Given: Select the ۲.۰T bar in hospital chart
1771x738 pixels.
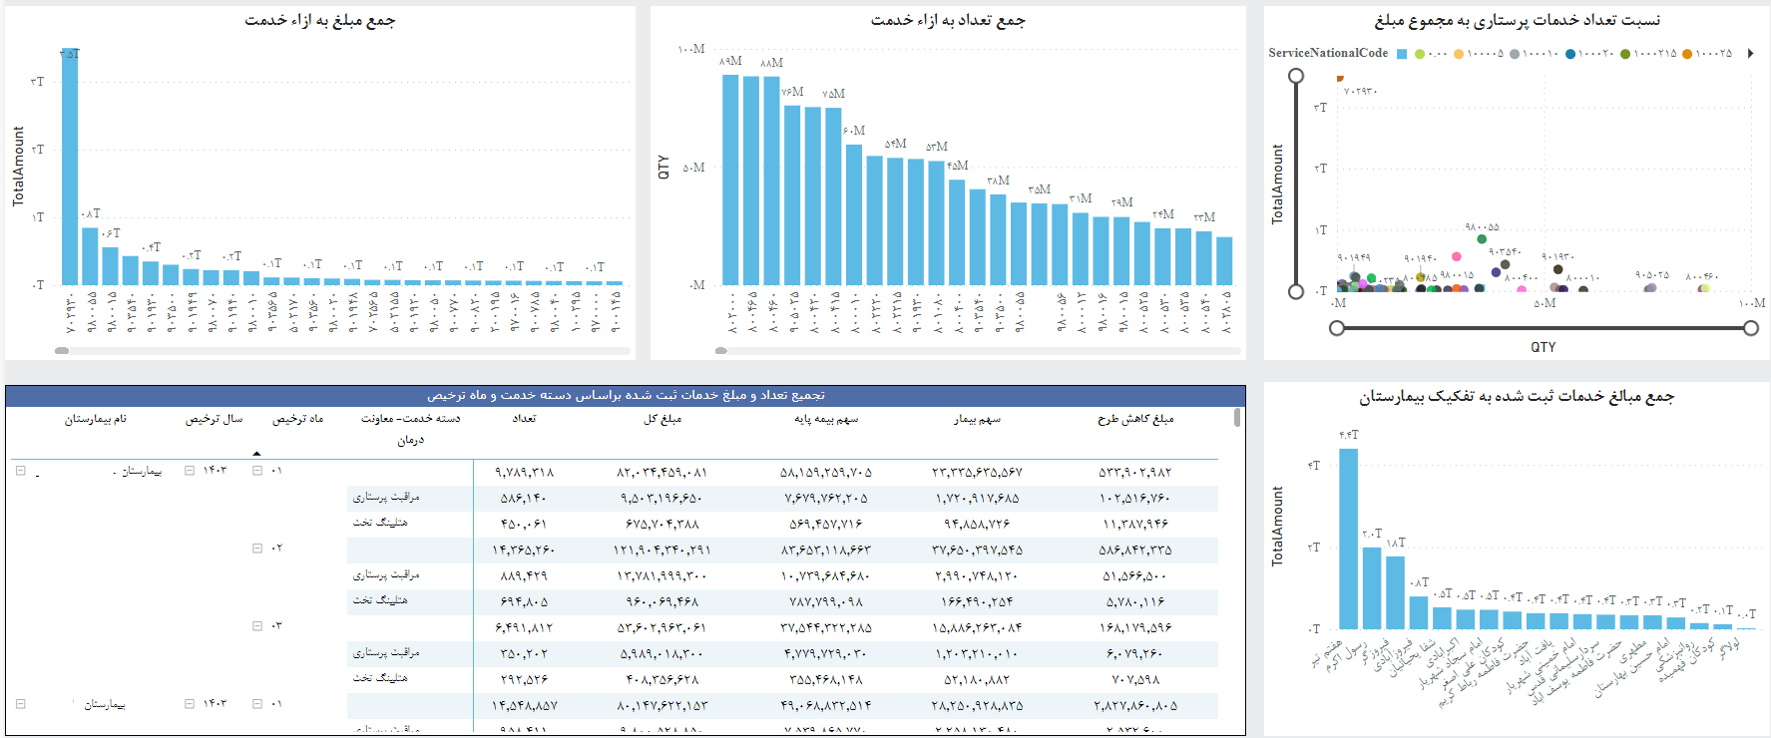Looking at the screenshot, I should pyautogui.click(x=1372, y=587).
